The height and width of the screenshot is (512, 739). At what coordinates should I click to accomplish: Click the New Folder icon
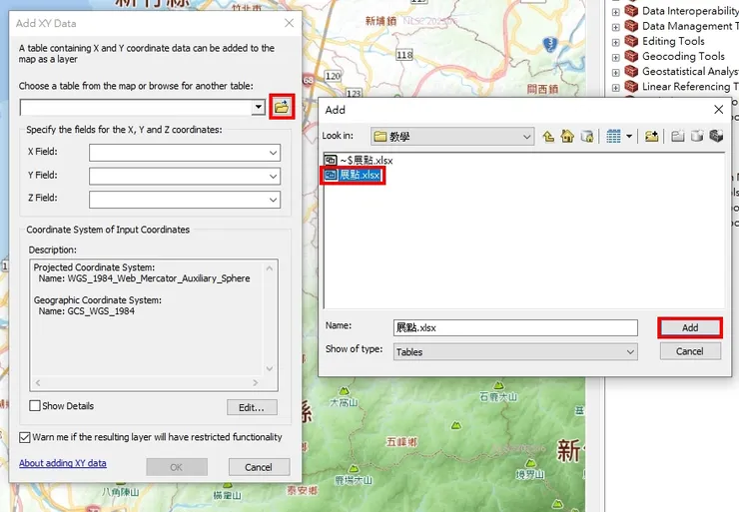point(678,137)
